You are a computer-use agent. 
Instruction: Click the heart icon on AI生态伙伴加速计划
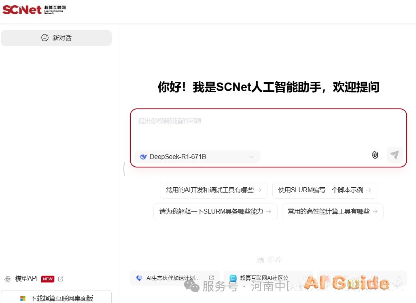click(139, 278)
